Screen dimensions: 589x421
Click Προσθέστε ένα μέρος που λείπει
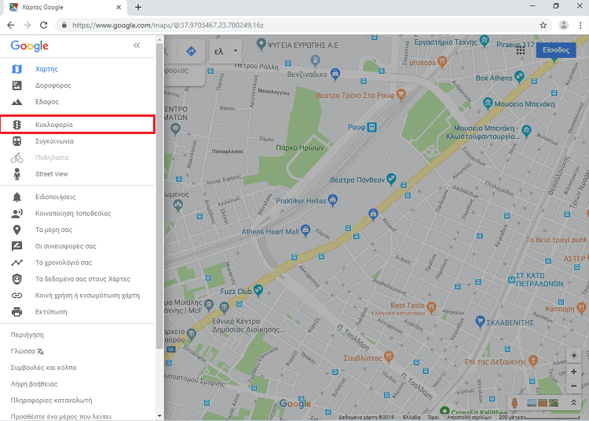point(61,416)
